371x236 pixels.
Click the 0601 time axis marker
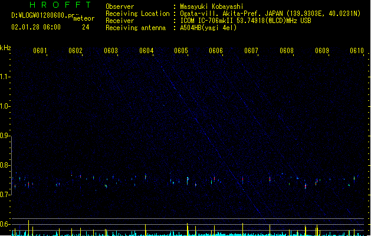pyautogui.click(x=40, y=50)
